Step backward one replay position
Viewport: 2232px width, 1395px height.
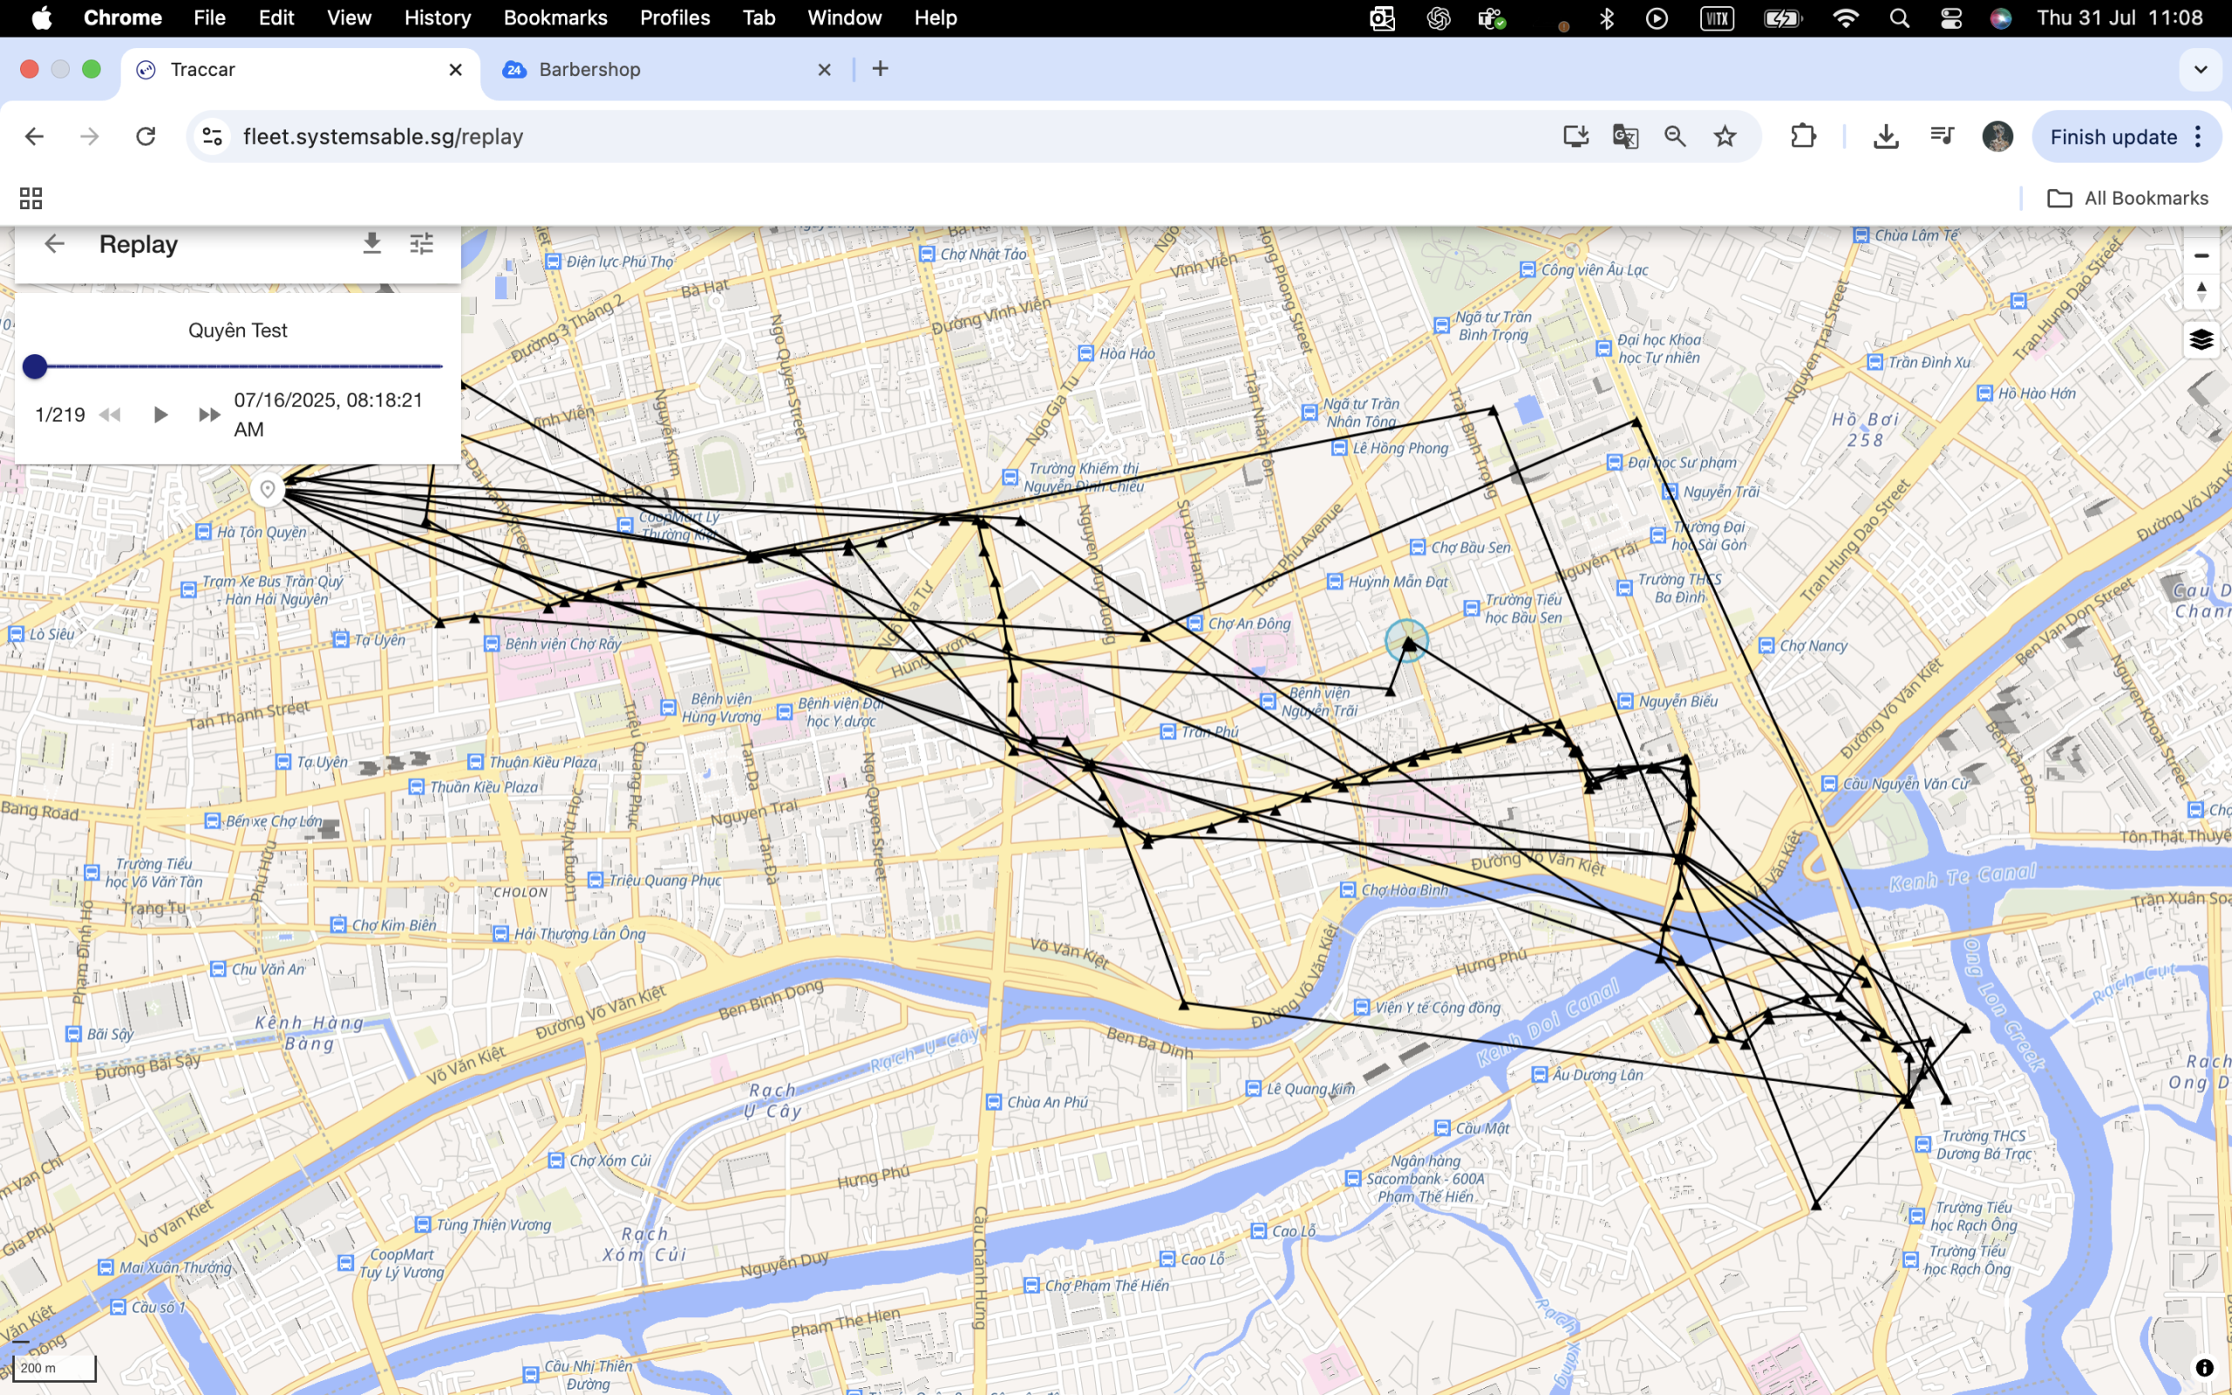coord(110,414)
